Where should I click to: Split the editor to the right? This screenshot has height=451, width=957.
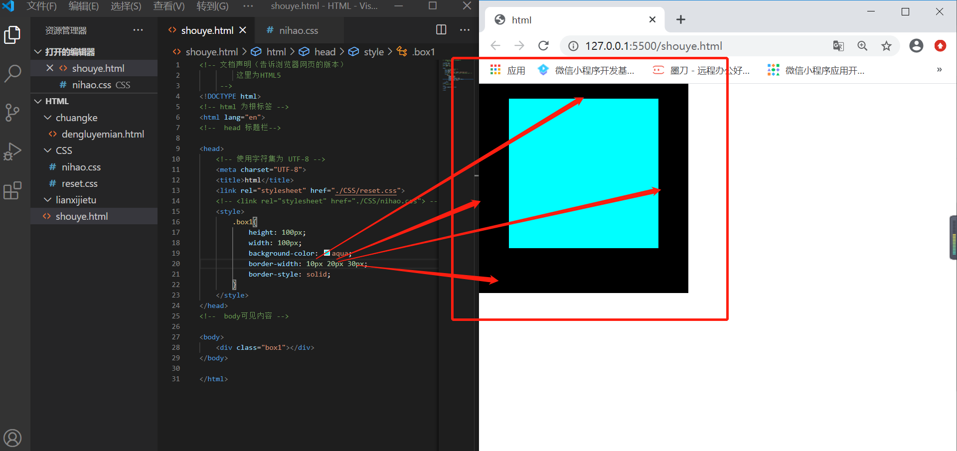441,29
